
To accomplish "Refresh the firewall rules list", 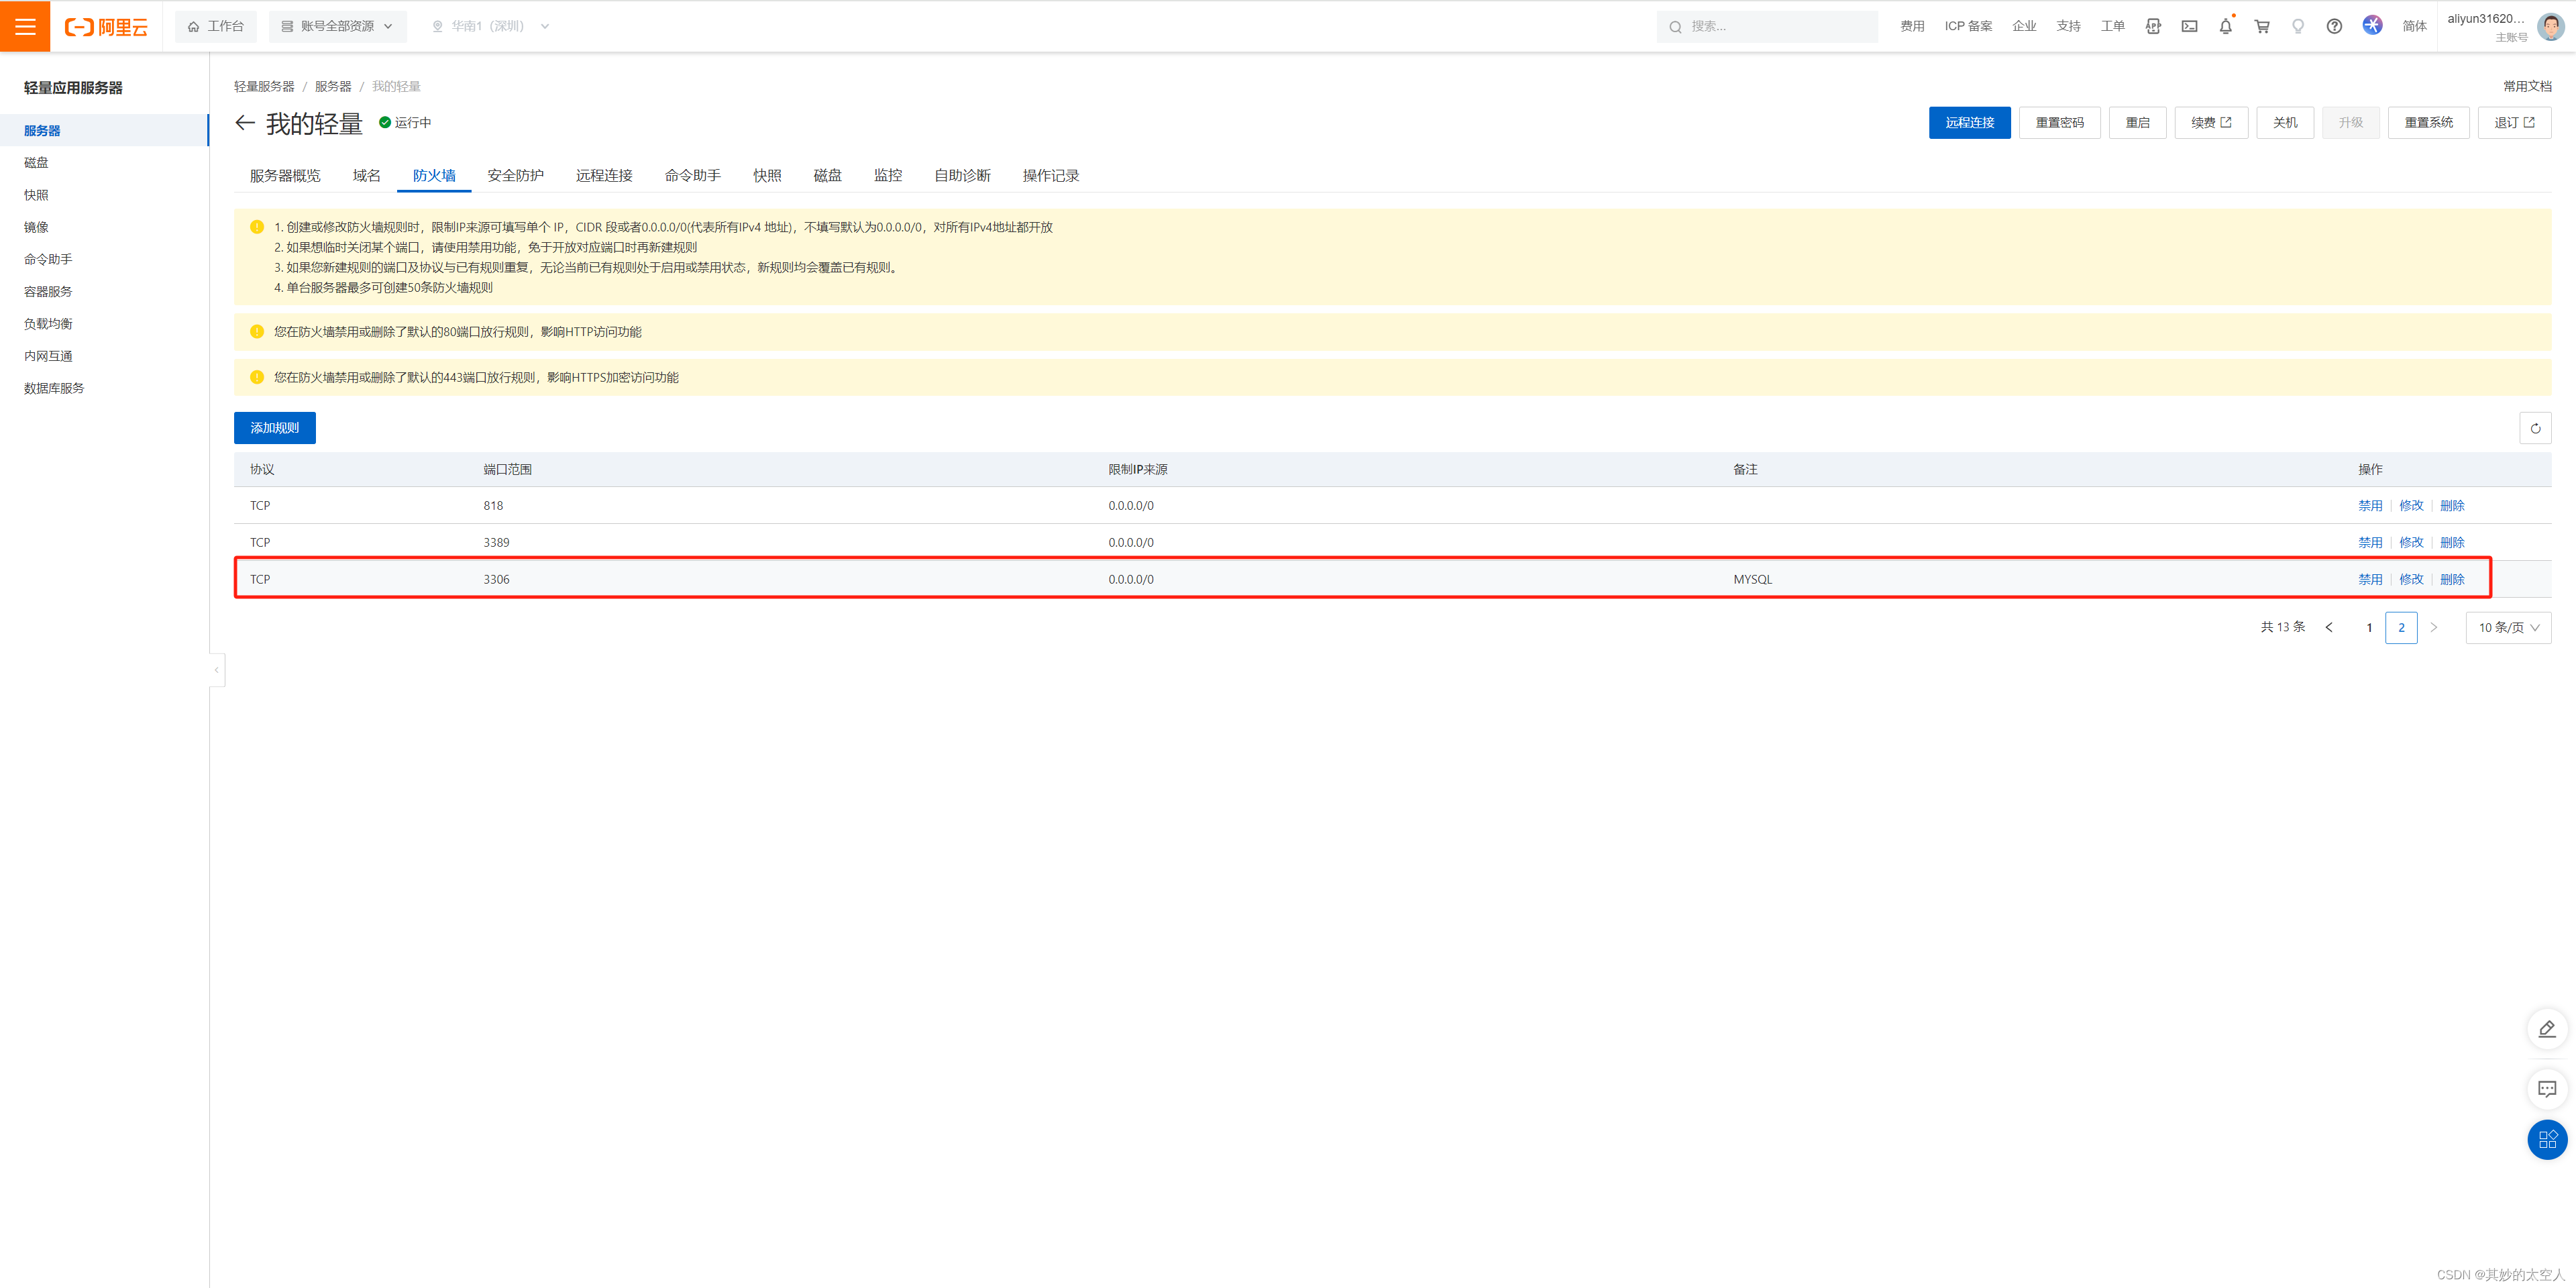I will click(x=2536, y=428).
